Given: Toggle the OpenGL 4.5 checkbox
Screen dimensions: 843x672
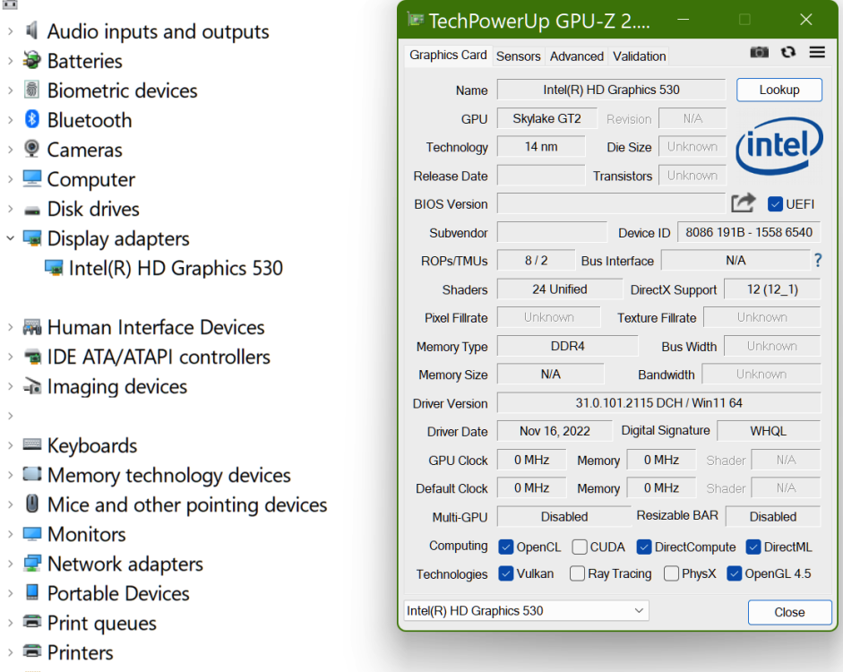Looking at the screenshot, I should (735, 573).
